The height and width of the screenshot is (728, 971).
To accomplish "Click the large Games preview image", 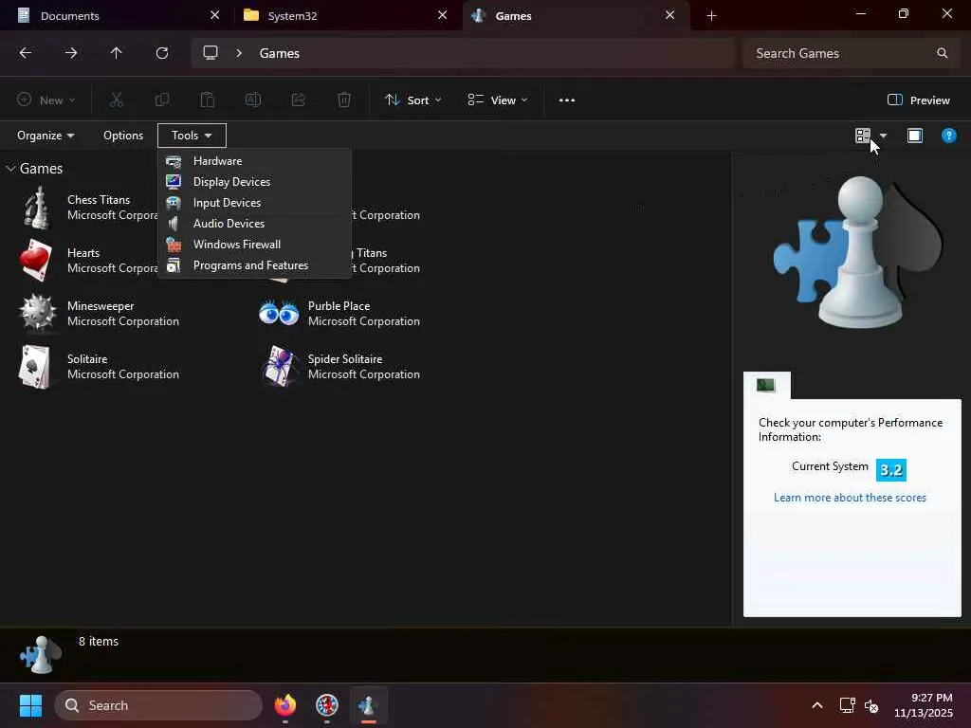I will [x=858, y=252].
